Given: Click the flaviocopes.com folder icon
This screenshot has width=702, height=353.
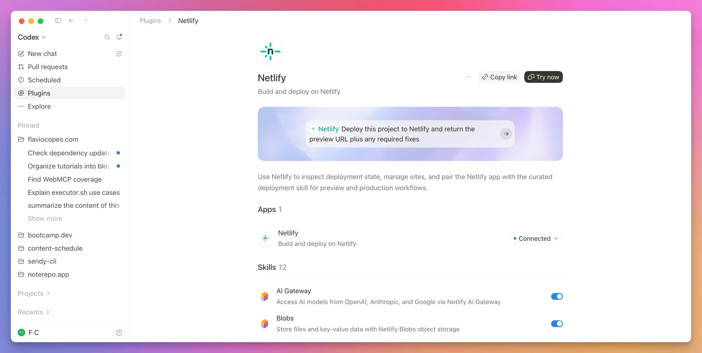Looking at the screenshot, I should [x=21, y=139].
